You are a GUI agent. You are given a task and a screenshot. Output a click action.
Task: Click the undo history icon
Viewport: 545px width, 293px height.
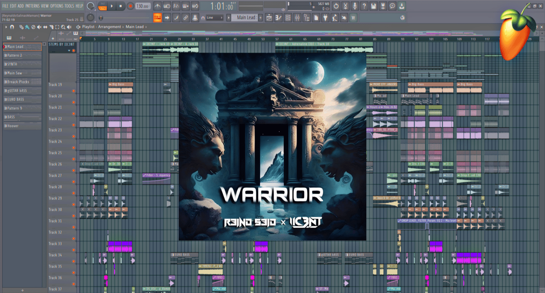(x=336, y=6)
